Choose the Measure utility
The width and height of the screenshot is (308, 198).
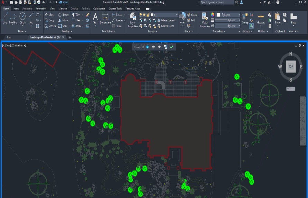(x=261, y=19)
